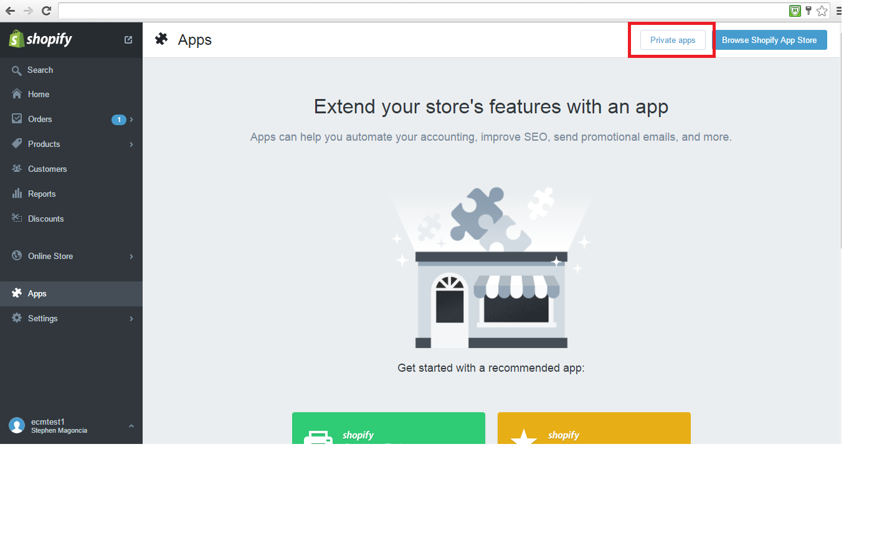
Task: Expand the Settings submenu chevron
Action: click(131, 319)
